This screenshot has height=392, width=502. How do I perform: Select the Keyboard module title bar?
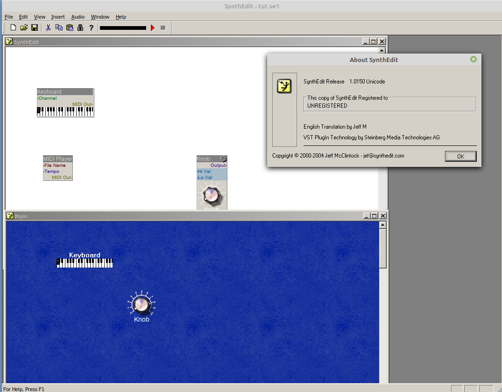click(65, 92)
